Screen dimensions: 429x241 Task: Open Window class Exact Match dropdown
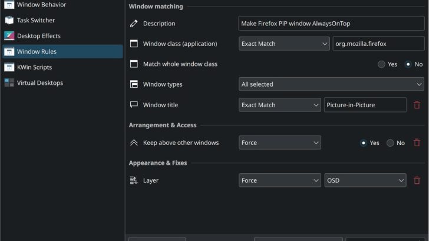point(284,44)
